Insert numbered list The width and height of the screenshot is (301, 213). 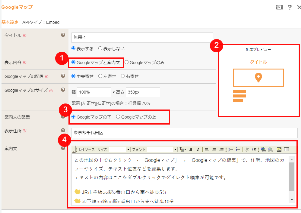click(231, 150)
